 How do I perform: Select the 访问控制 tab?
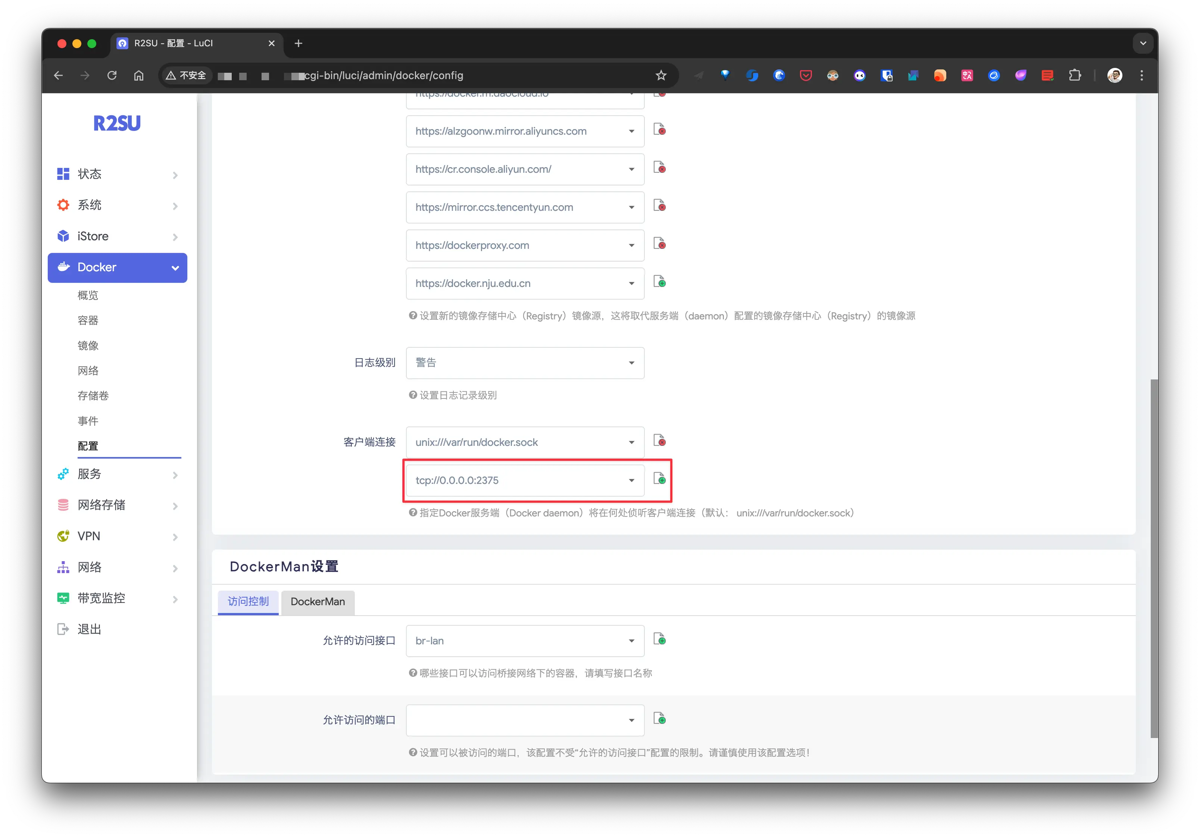point(248,602)
